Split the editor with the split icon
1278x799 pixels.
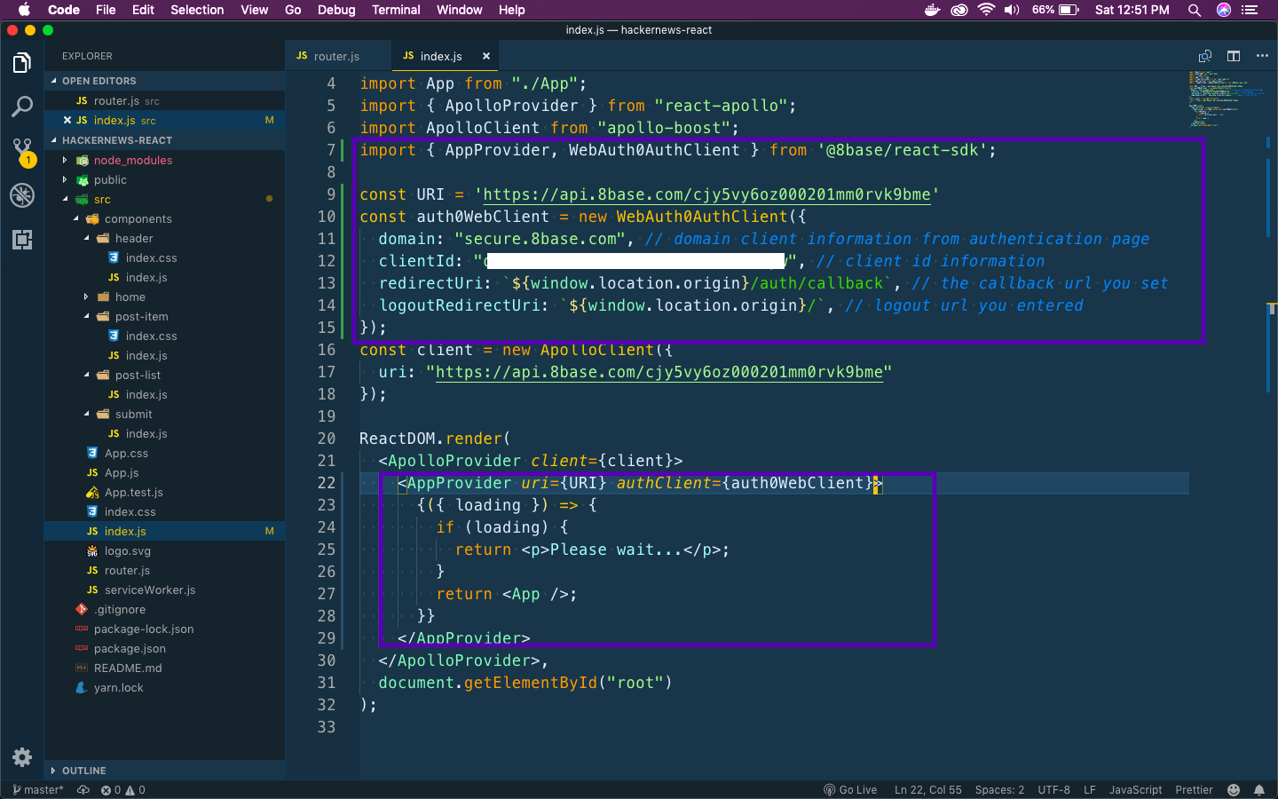(1234, 56)
